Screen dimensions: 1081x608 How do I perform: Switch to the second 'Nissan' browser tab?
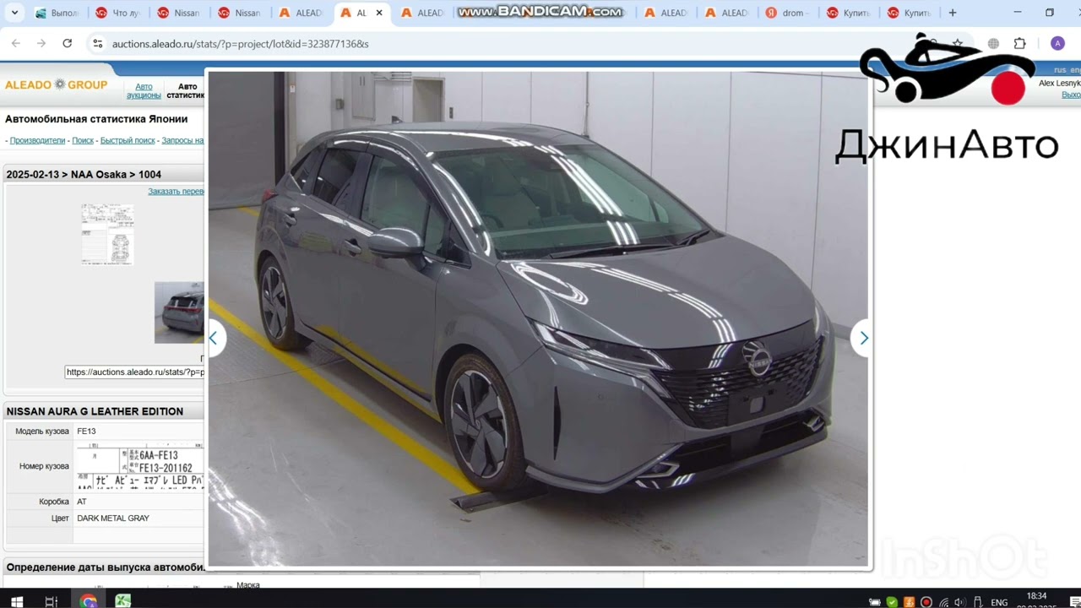(239, 13)
